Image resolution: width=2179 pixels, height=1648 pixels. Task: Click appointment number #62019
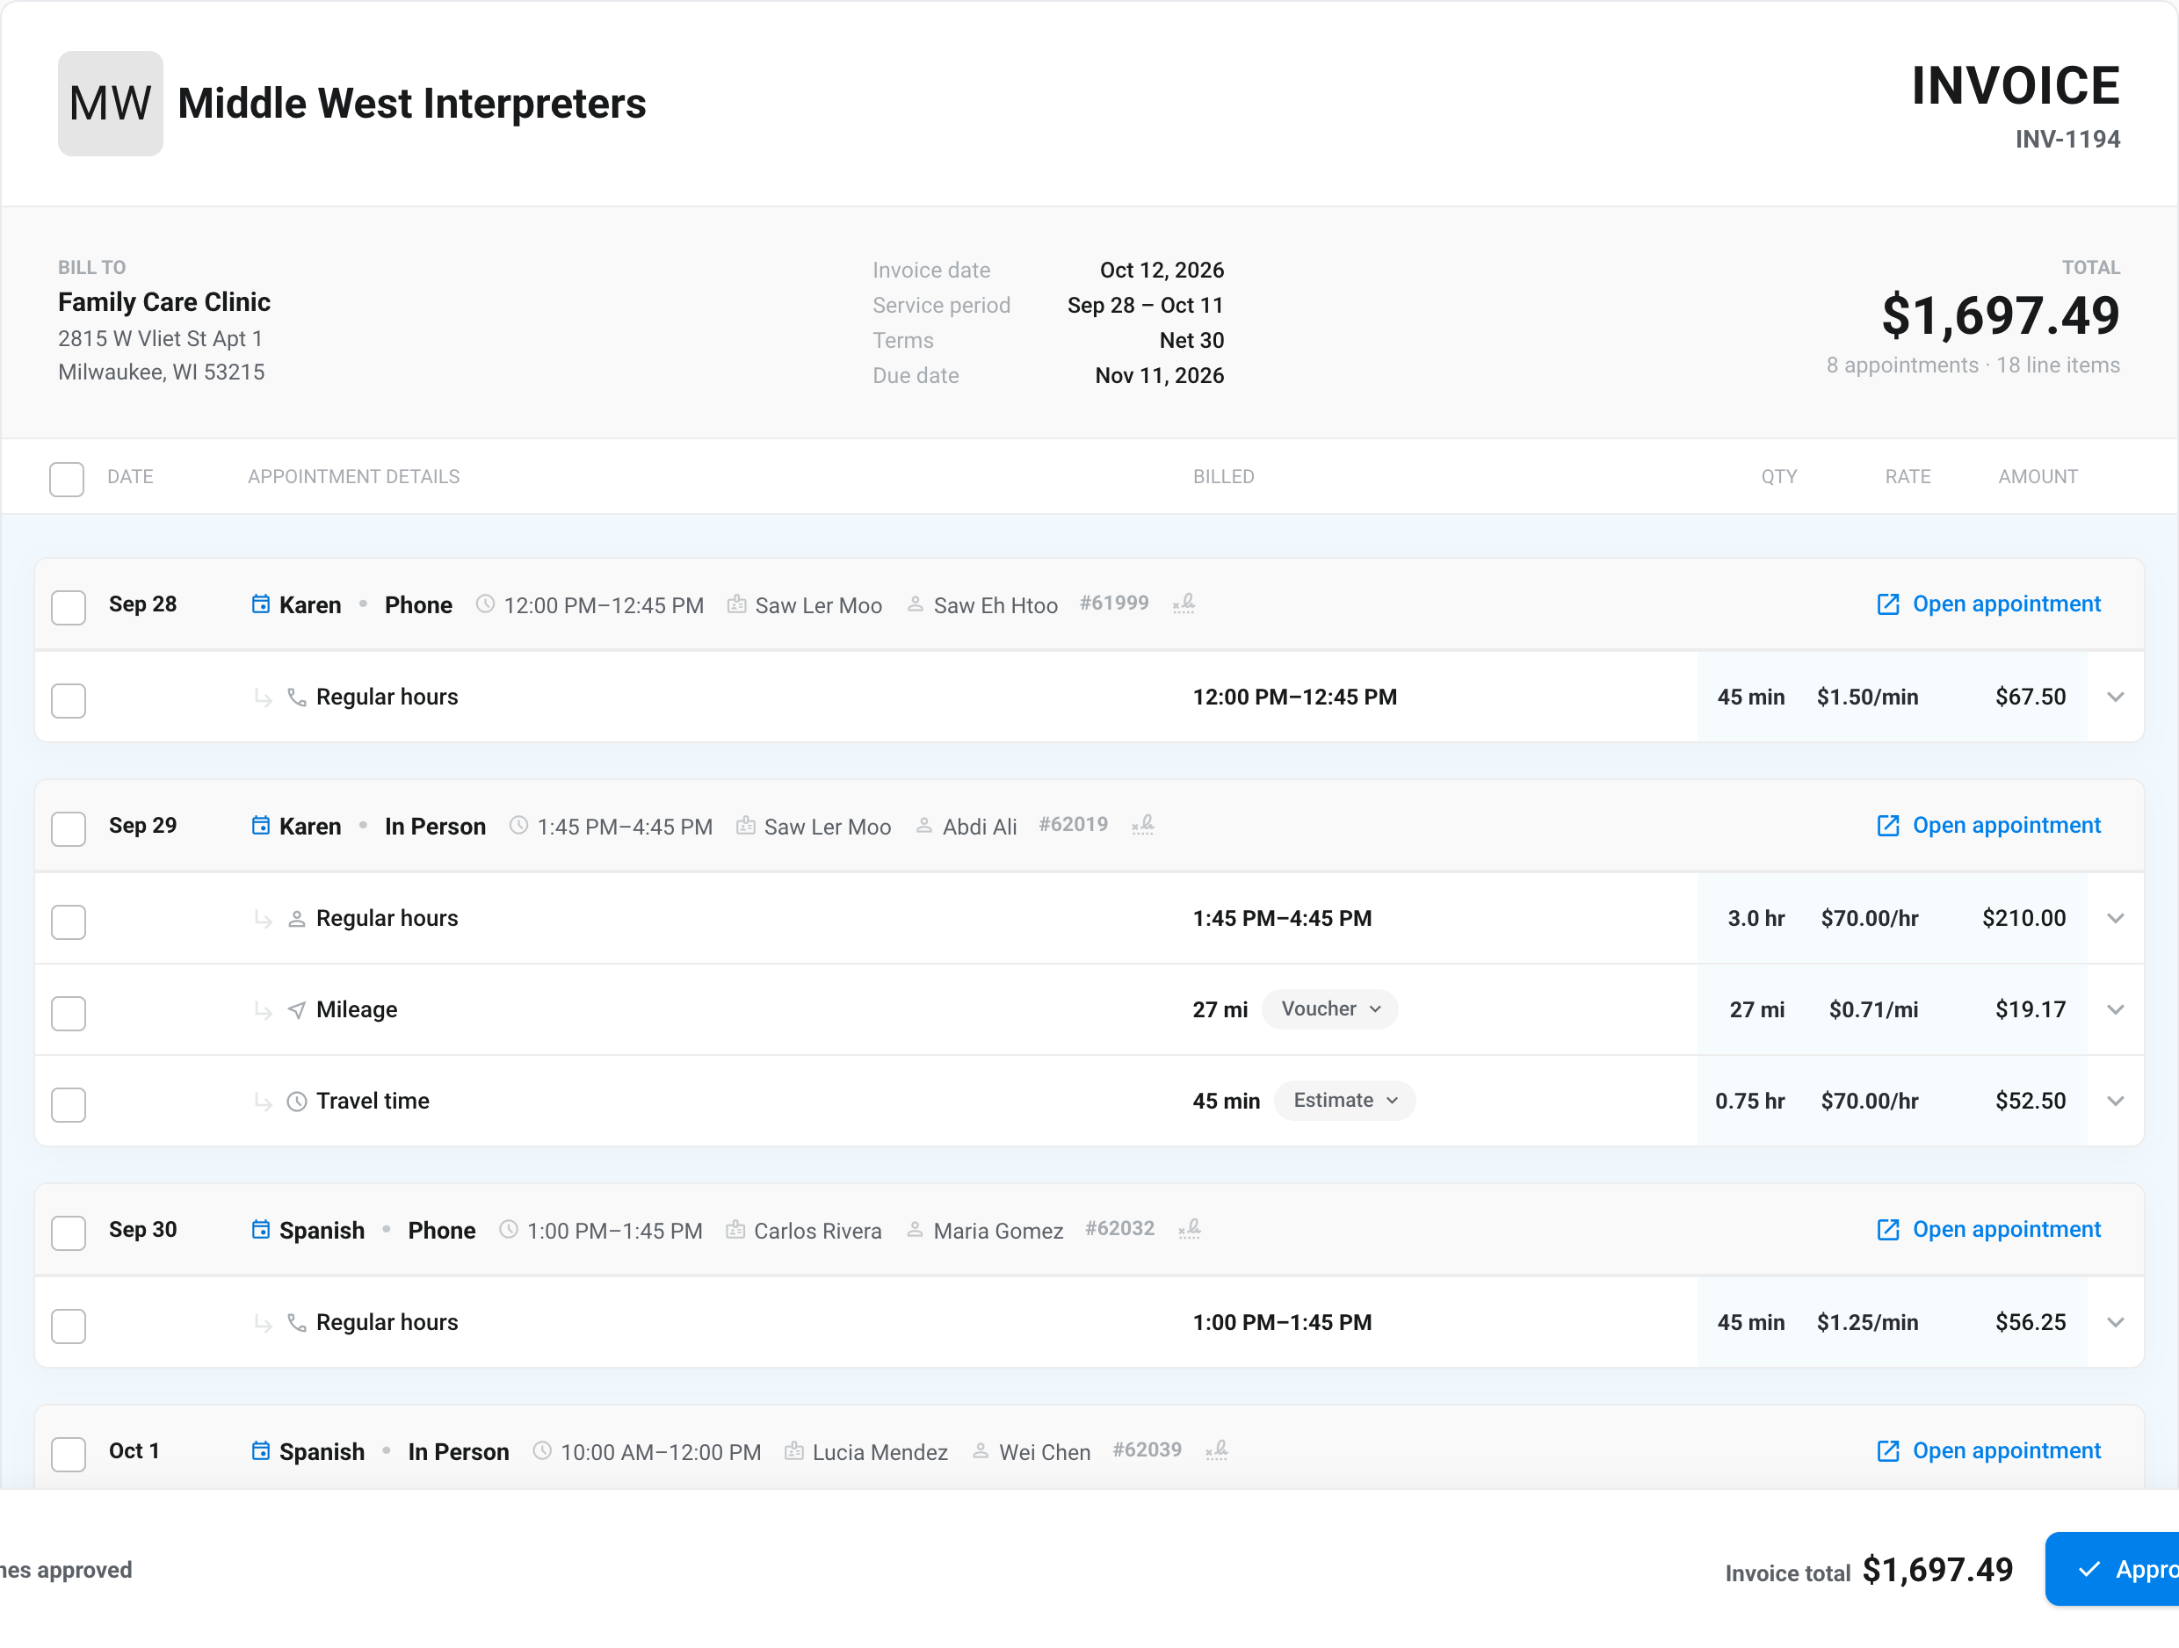tap(1073, 825)
